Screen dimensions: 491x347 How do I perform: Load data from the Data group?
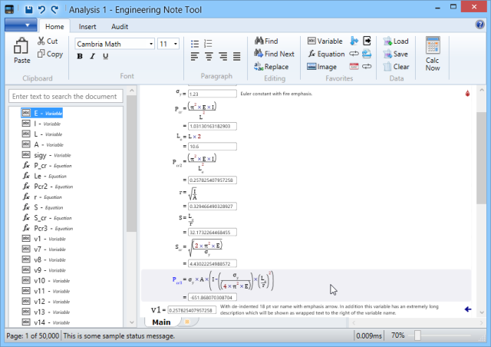coord(396,41)
